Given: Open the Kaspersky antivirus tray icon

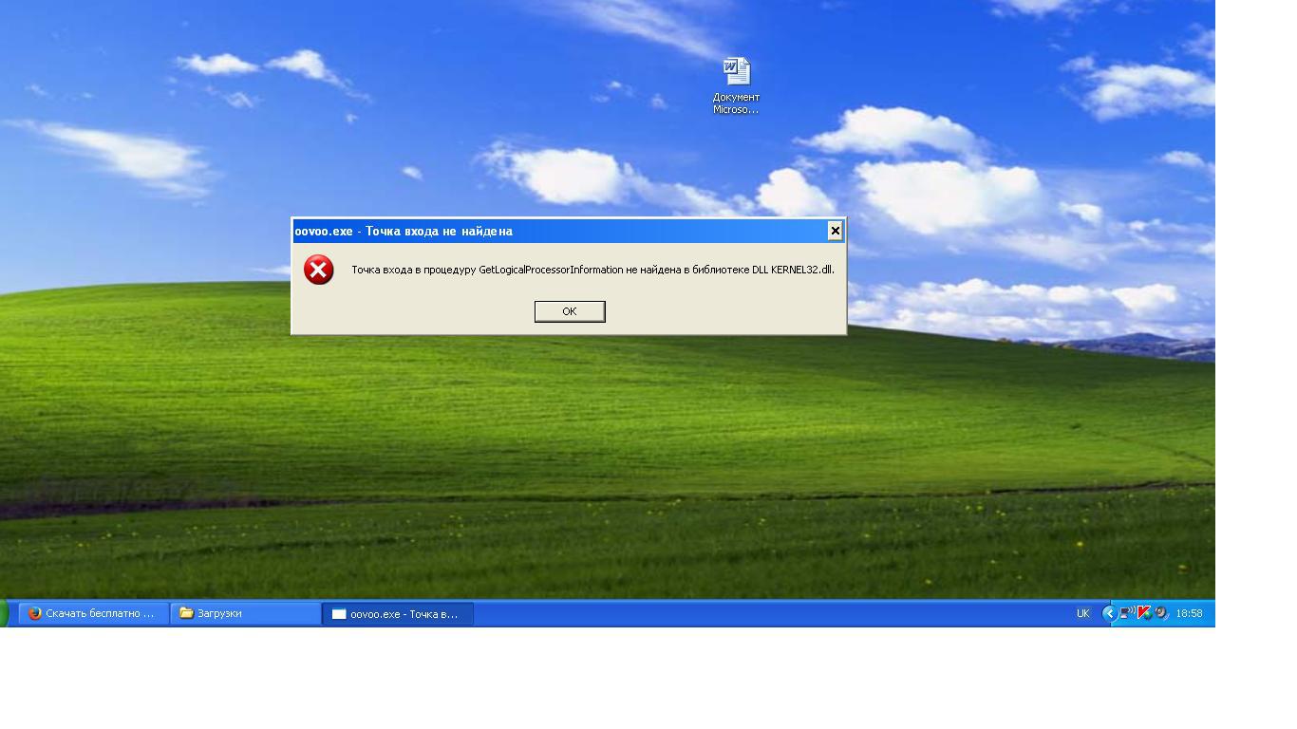Looking at the screenshot, I should pyautogui.click(x=1144, y=613).
